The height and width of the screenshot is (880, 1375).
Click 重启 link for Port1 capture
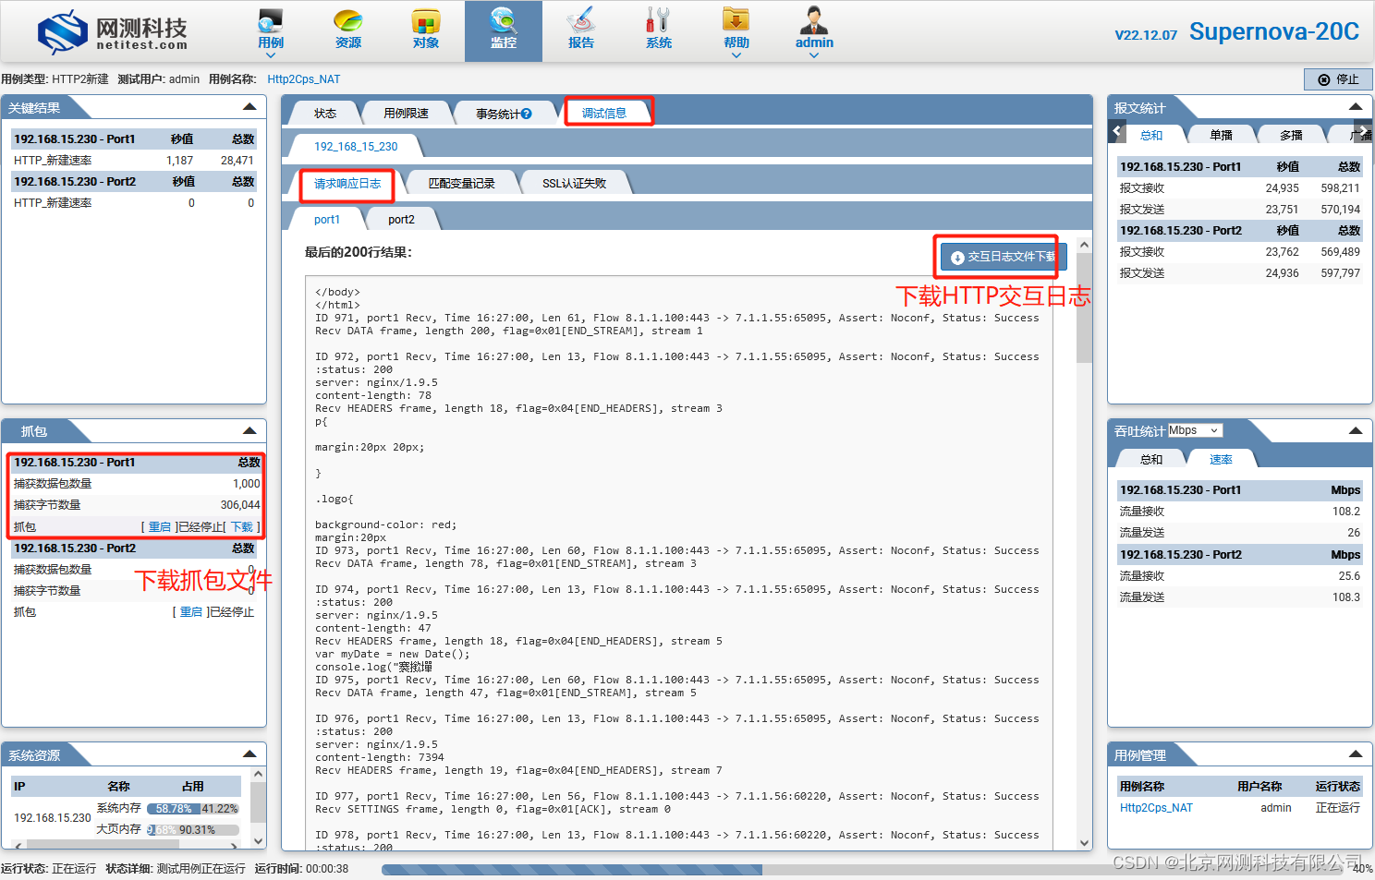tap(160, 527)
